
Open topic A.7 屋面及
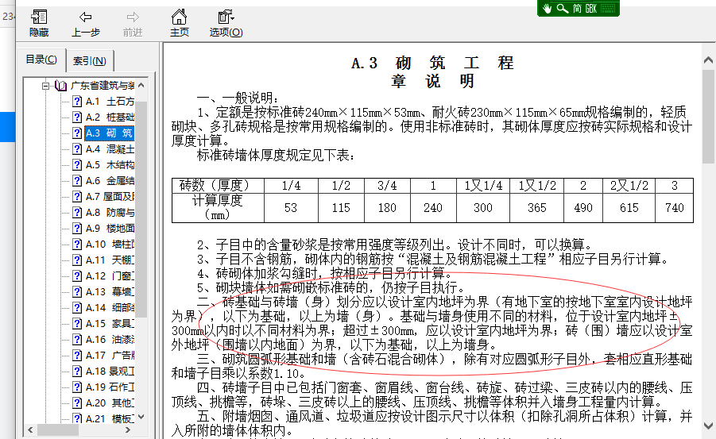pyautogui.click(x=110, y=197)
